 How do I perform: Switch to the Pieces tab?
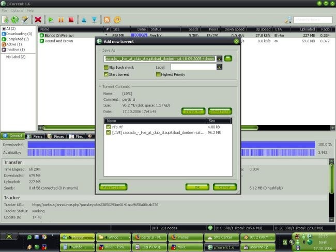(56, 136)
